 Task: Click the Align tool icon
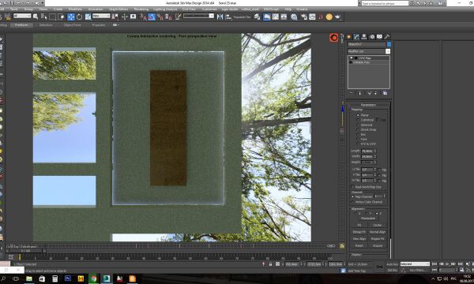point(228,17)
